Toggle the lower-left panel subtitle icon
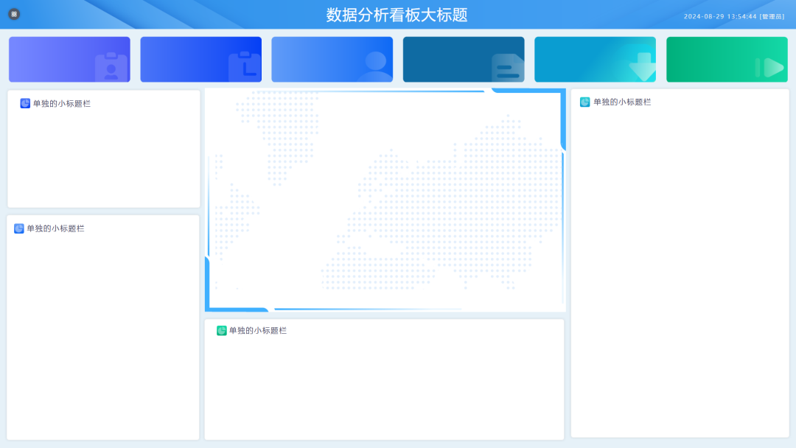The image size is (796, 448). coord(18,228)
